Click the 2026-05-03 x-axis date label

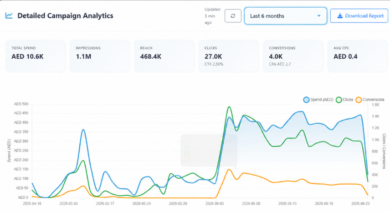[69, 203]
